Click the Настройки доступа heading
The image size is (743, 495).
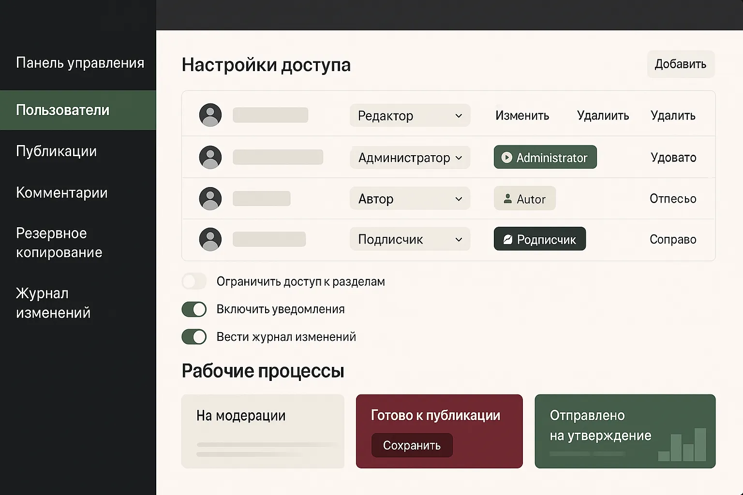click(x=266, y=65)
